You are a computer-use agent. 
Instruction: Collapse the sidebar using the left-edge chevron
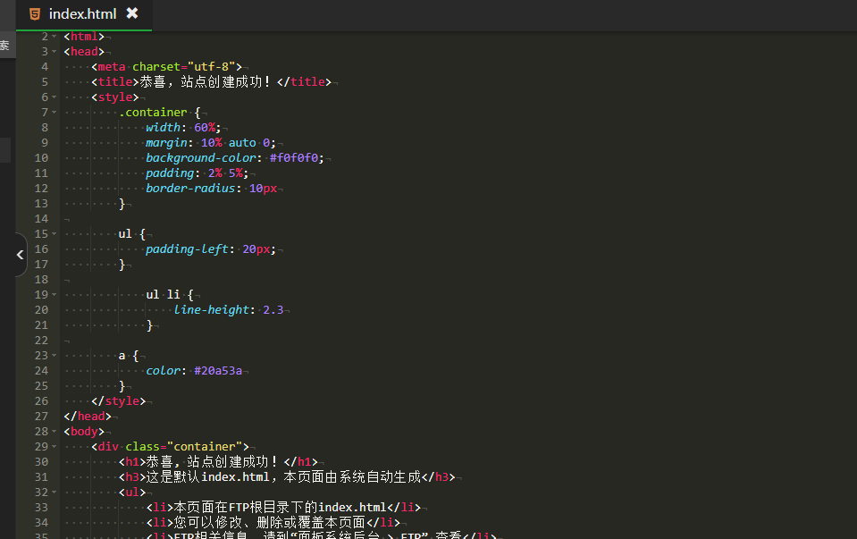pos(19,255)
